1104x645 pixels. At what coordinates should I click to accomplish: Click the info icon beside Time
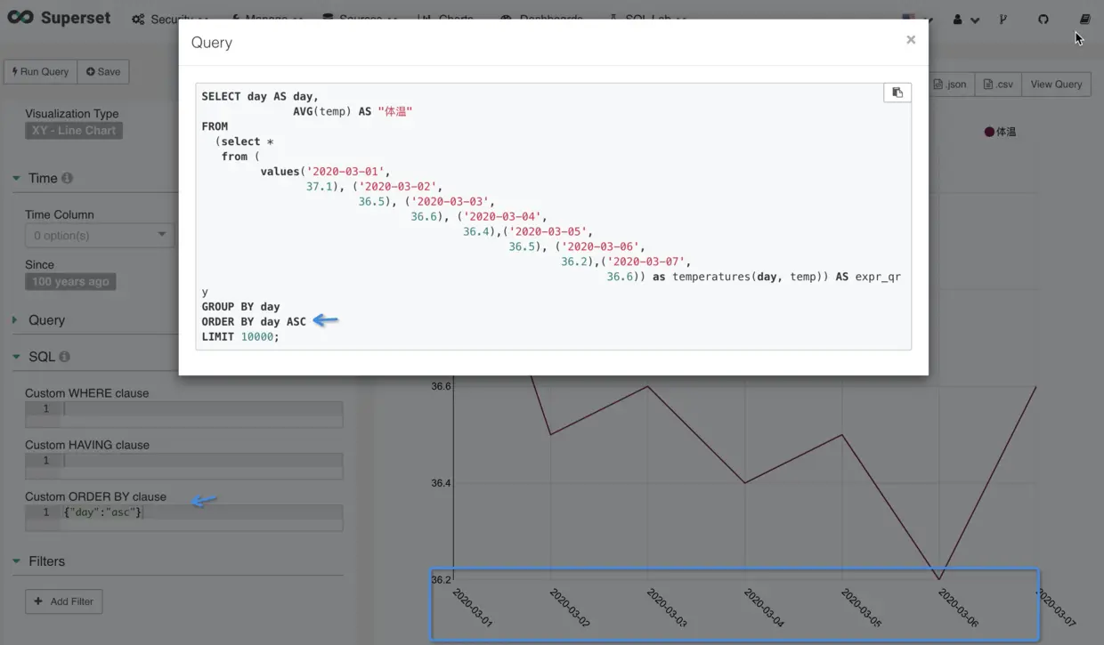pos(67,178)
